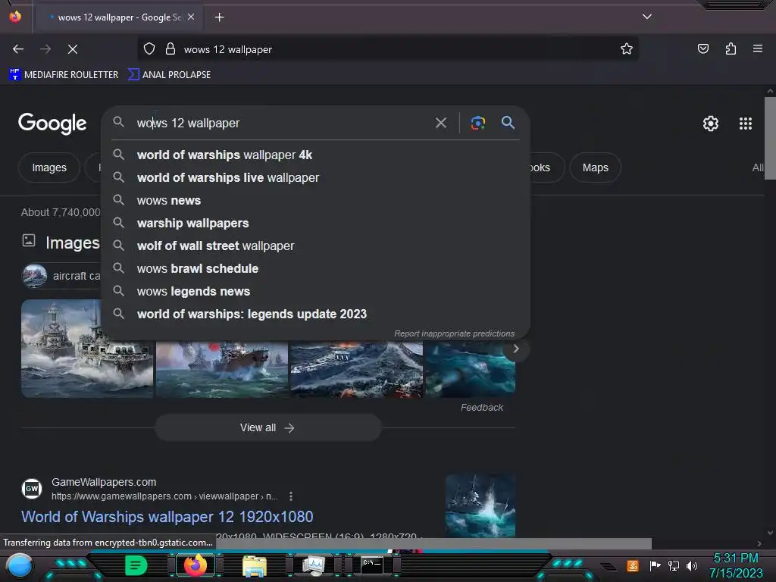
Task: Submit search with the blue magnifier icon
Action: coord(508,122)
